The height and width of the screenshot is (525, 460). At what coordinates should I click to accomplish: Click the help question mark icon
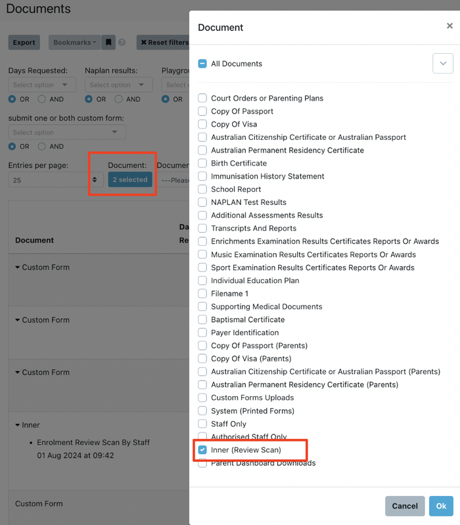coord(122,43)
